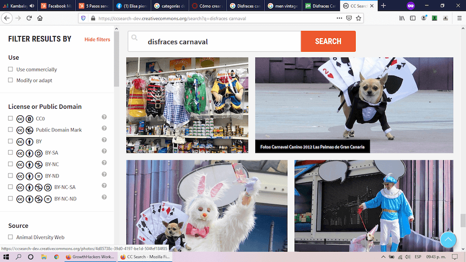
Task: Reload the current page
Action: coord(29,18)
